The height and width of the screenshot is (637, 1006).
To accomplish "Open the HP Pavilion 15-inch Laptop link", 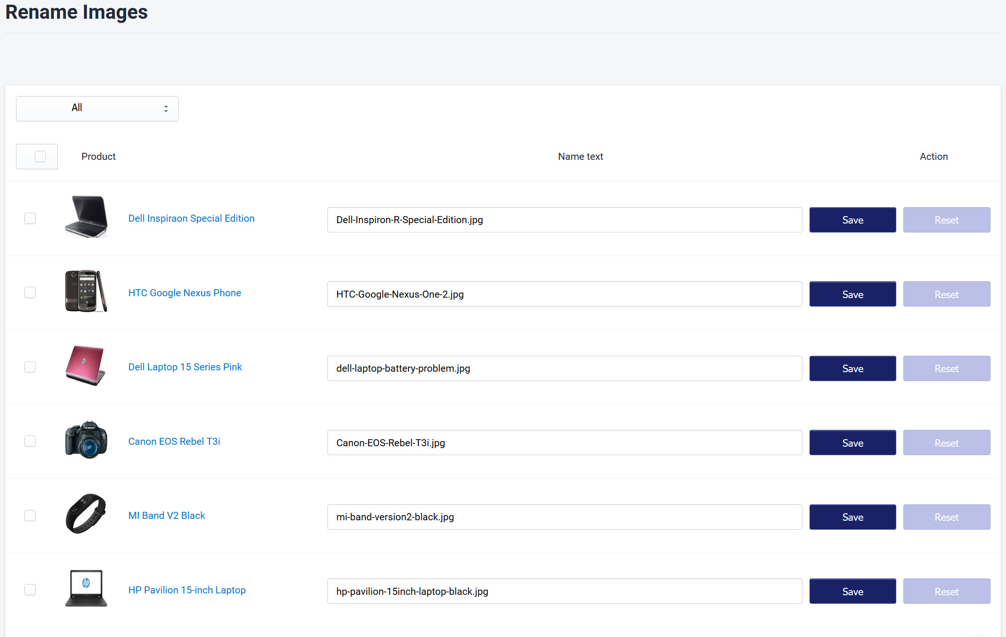I will coord(187,590).
